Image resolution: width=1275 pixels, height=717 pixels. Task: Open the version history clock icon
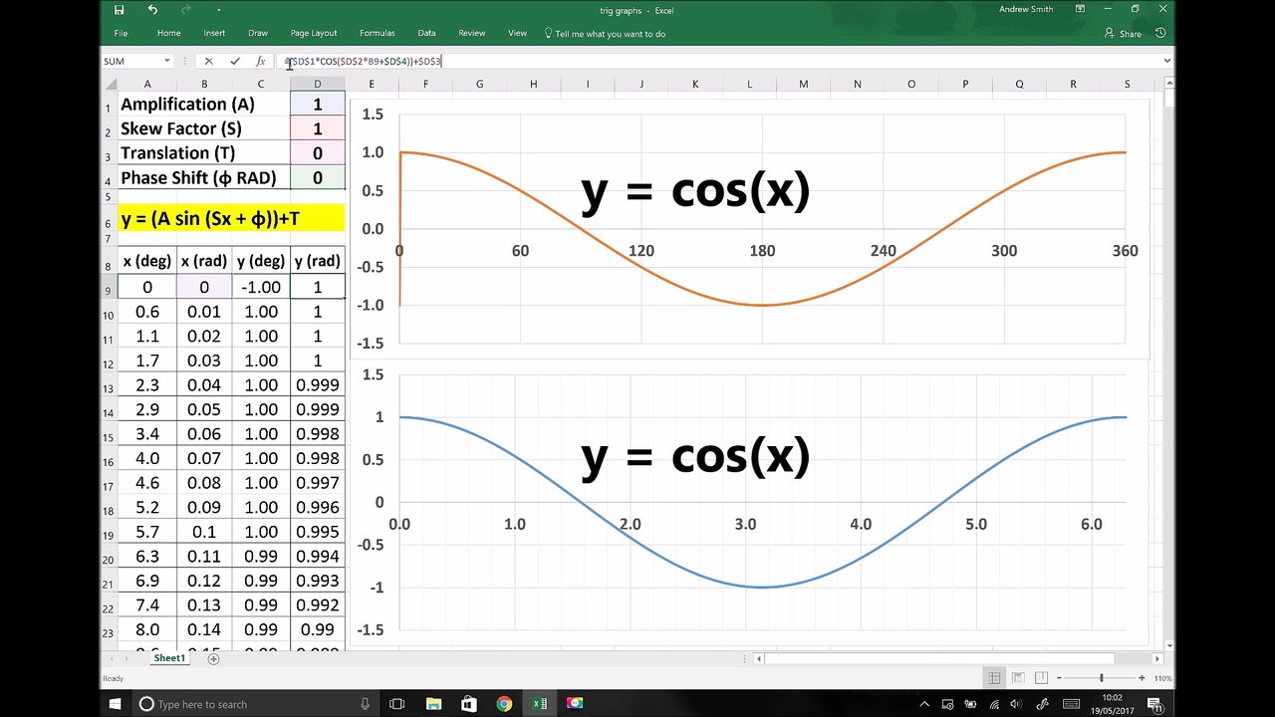1160,33
